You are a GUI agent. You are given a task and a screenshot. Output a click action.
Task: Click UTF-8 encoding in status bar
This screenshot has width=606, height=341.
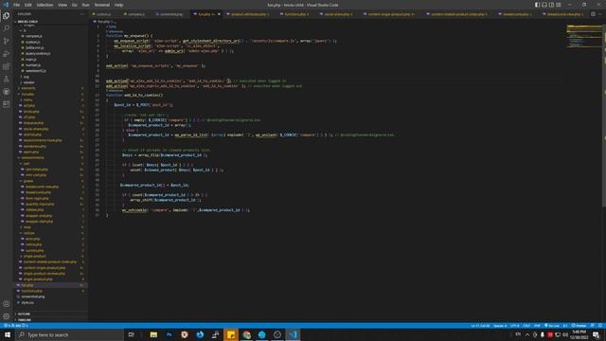tap(515, 326)
